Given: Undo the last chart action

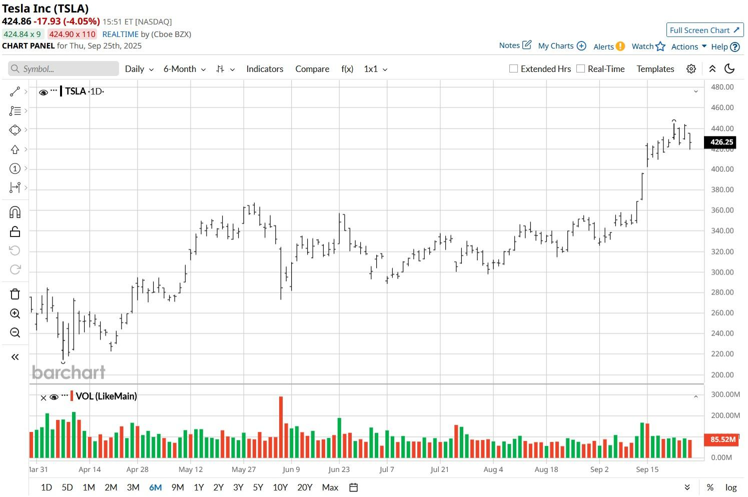Looking at the screenshot, I should (15, 250).
